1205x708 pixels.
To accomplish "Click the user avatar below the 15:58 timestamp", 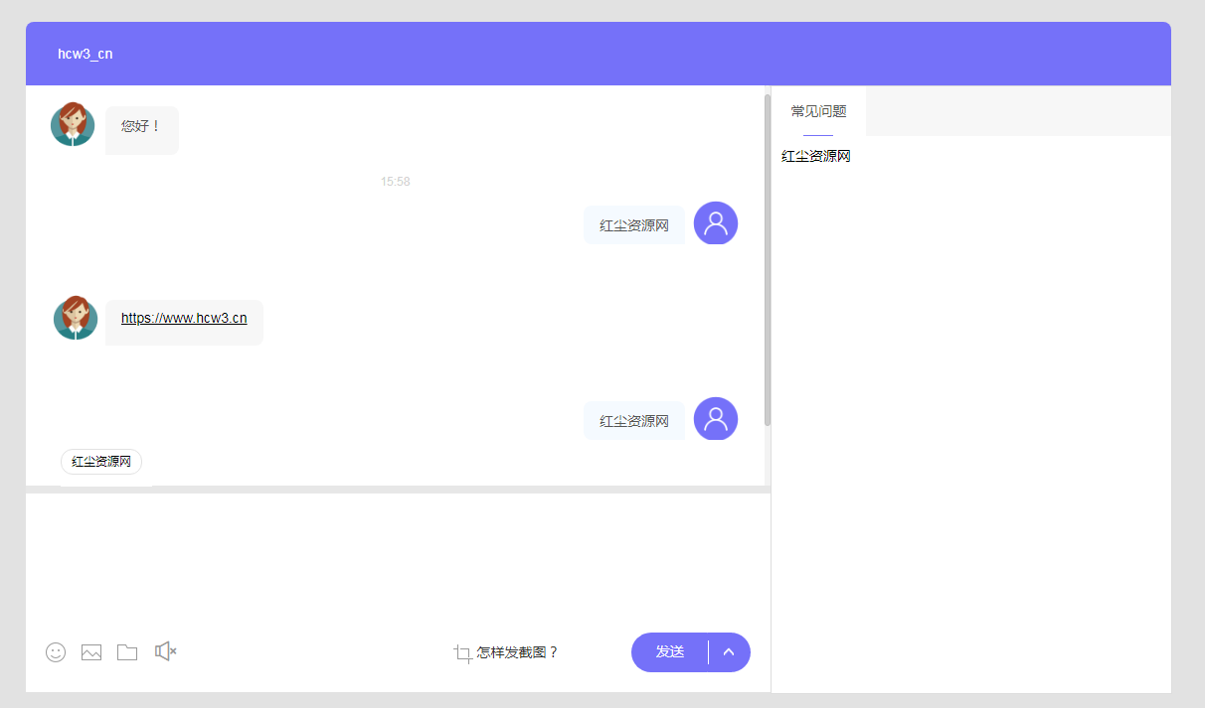I will pyautogui.click(x=716, y=223).
